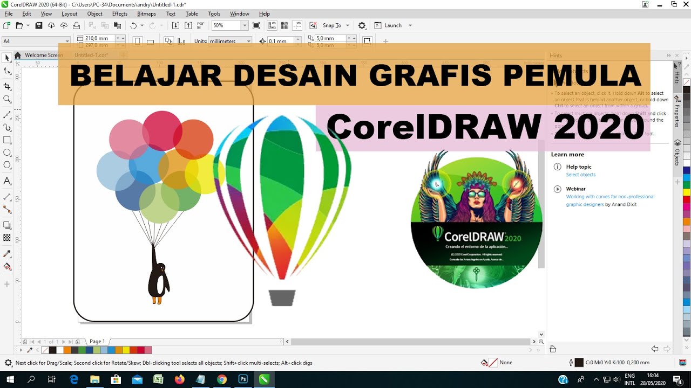
Task: Click the nudge distance 0,1 mm field
Action: click(280, 41)
